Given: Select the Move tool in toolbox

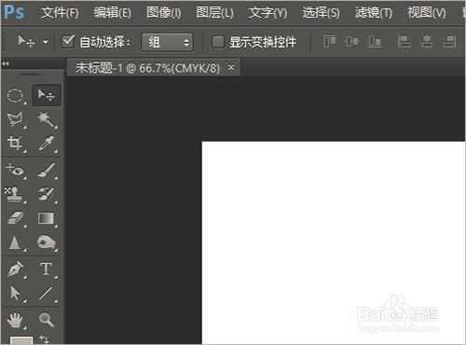Looking at the screenshot, I should coord(46,95).
